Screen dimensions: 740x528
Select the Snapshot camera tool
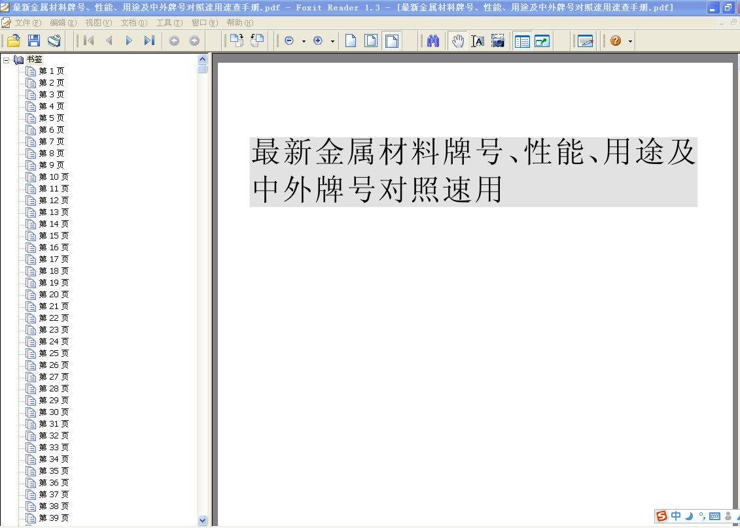498,41
